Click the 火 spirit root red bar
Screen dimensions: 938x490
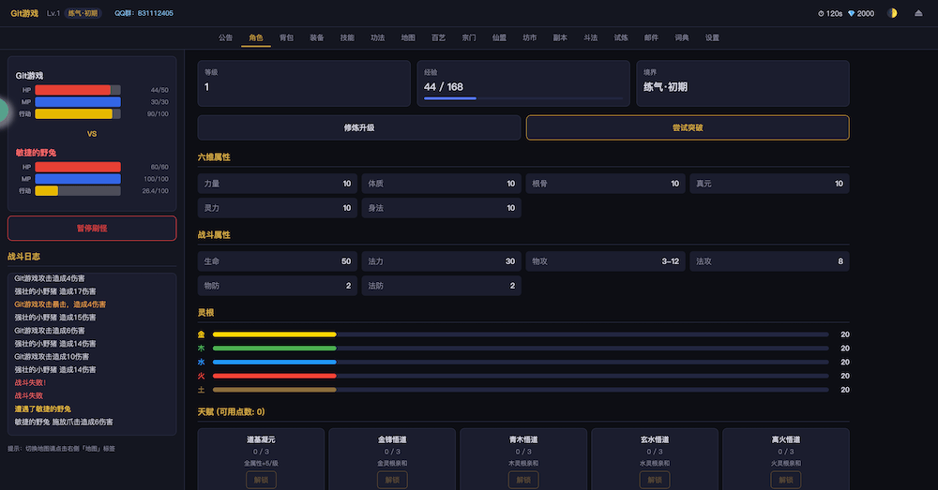[275, 376]
